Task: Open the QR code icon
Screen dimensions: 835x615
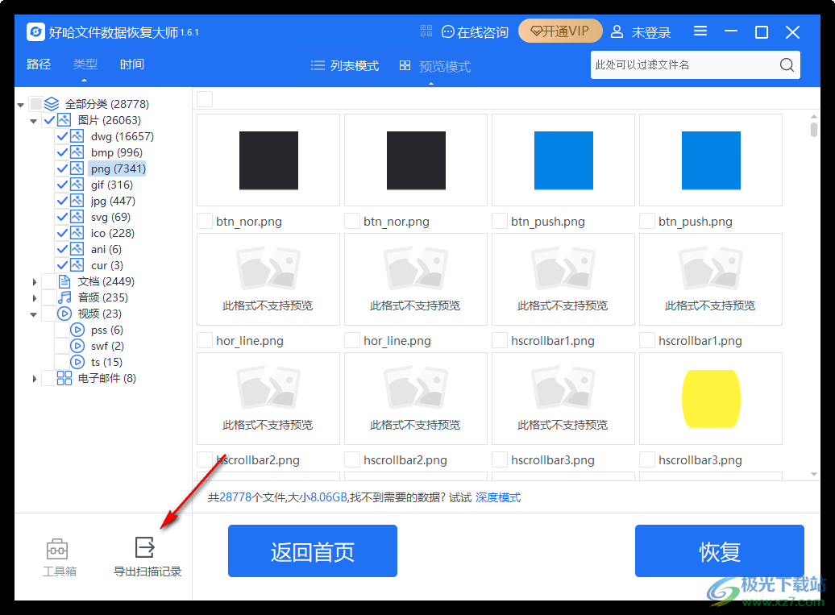Action: point(426,31)
